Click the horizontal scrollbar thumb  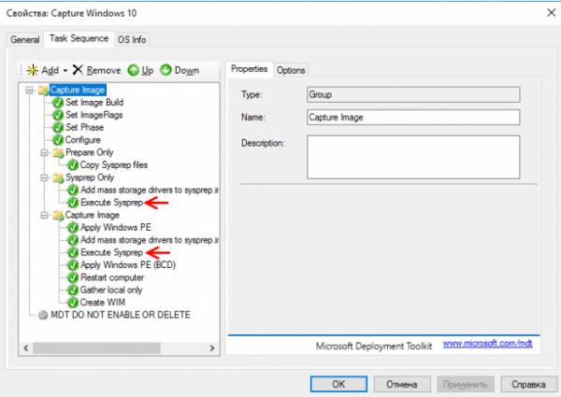point(96,347)
